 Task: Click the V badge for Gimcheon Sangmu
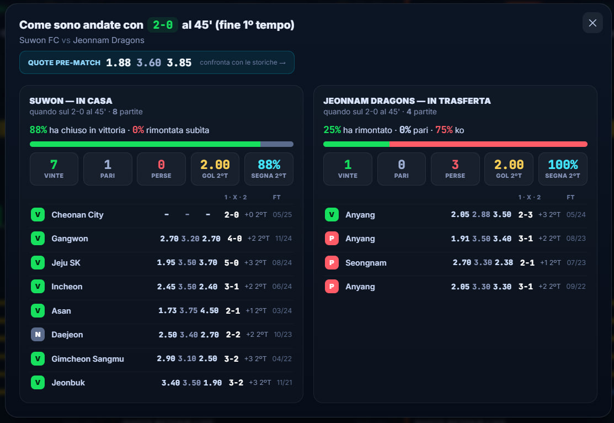tap(38, 358)
